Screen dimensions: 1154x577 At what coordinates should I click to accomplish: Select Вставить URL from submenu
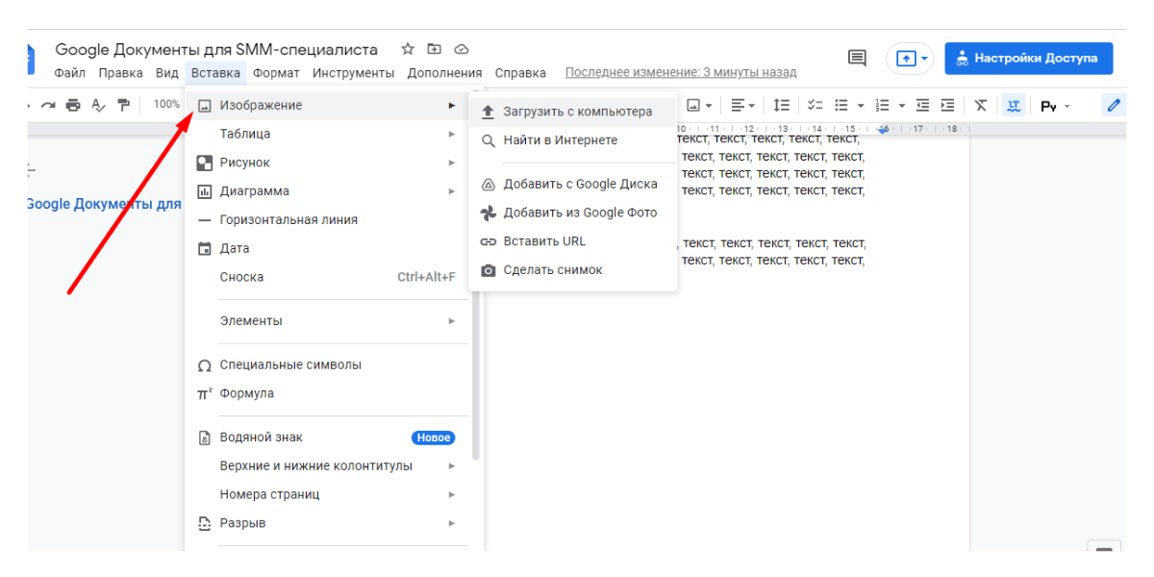pos(544,241)
